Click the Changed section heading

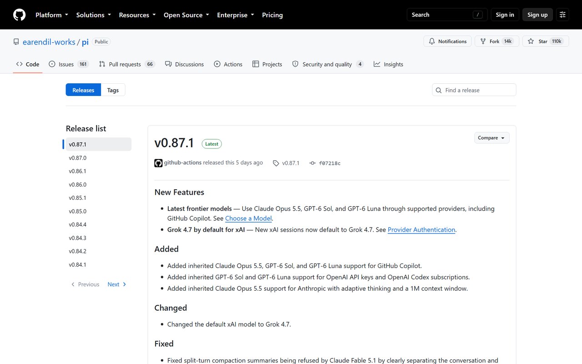(x=171, y=308)
